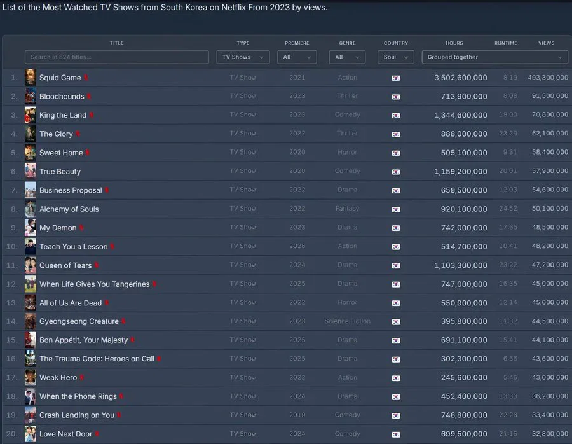Open the Country filter dropdown

coord(396,57)
